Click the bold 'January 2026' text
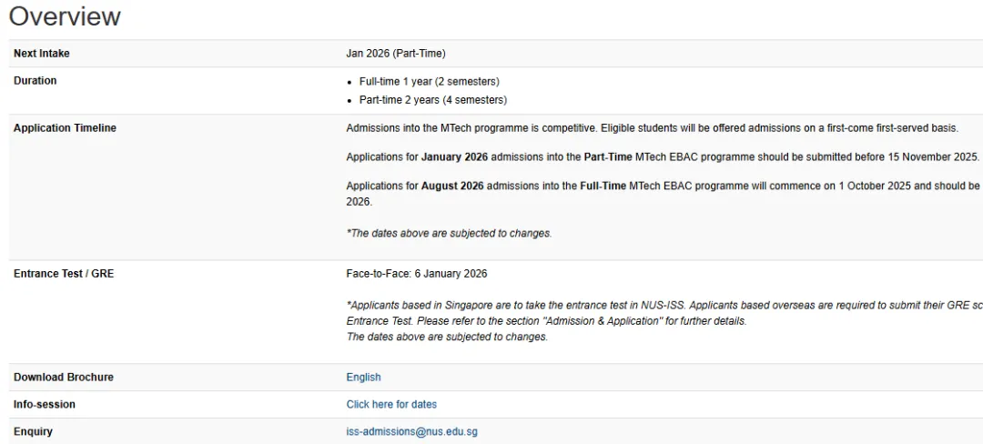This screenshot has height=444, width=983. coord(453,156)
